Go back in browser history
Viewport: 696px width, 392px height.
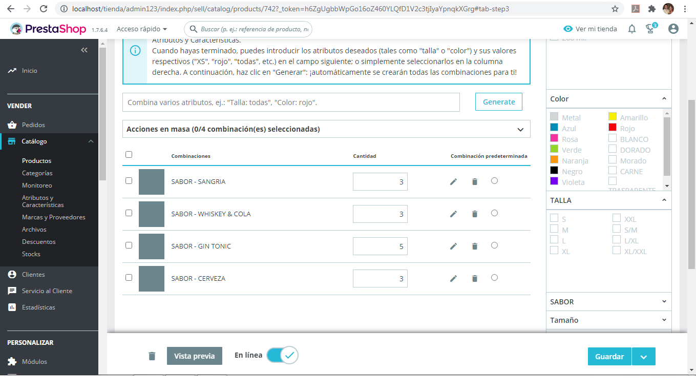[12, 9]
